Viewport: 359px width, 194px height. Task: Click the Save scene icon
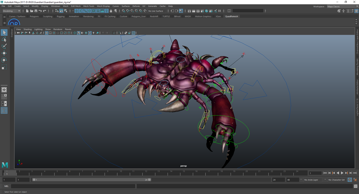tap(36, 11)
